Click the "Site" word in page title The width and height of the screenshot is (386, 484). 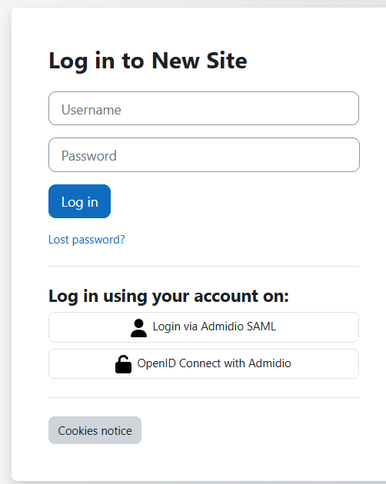227,61
